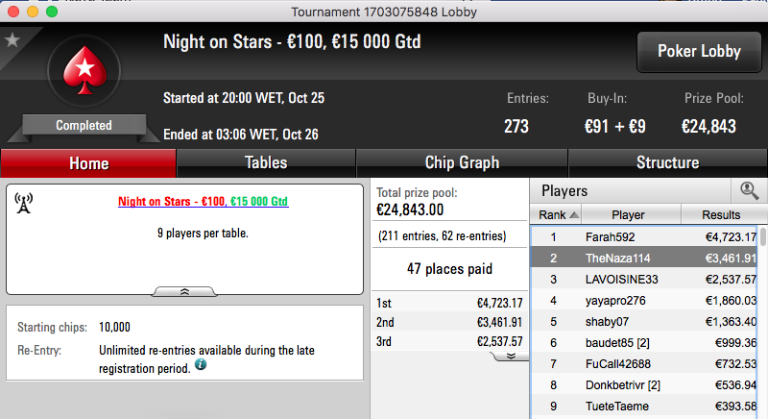Sort players by Rank arrow
The height and width of the screenshot is (419, 768).
(574, 215)
